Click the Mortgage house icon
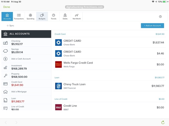This screenshot has height=126, width=169. [6, 92]
